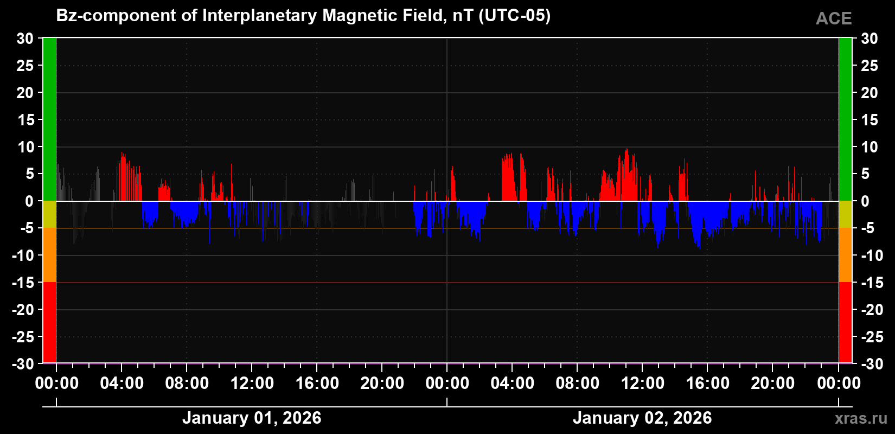
Task: Click the left-axis '-10' value label
Action: [23, 256]
